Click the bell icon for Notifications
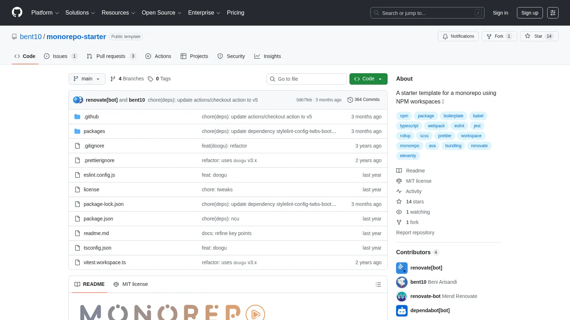The height and width of the screenshot is (320, 570). (445, 36)
